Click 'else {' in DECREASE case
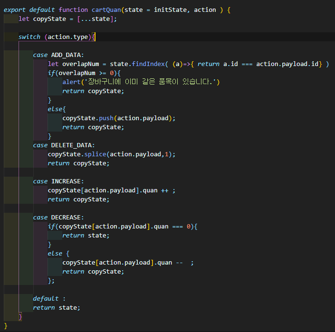This screenshot has height=332, width=335. point(58,254)
